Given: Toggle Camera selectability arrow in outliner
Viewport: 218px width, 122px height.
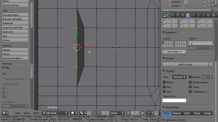Looking at the screenshot, I should click(x=209, y=2).
